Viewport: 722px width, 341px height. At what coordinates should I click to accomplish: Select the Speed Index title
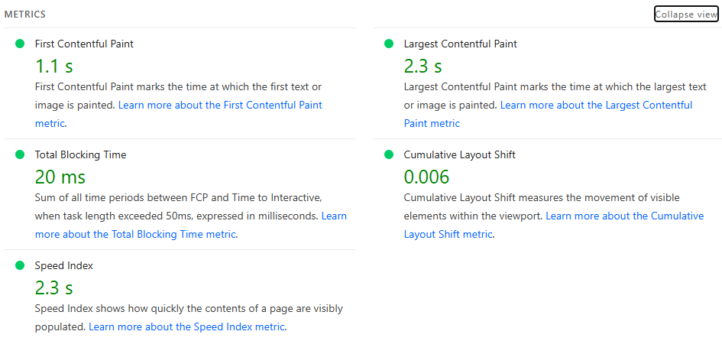(64, 266)
